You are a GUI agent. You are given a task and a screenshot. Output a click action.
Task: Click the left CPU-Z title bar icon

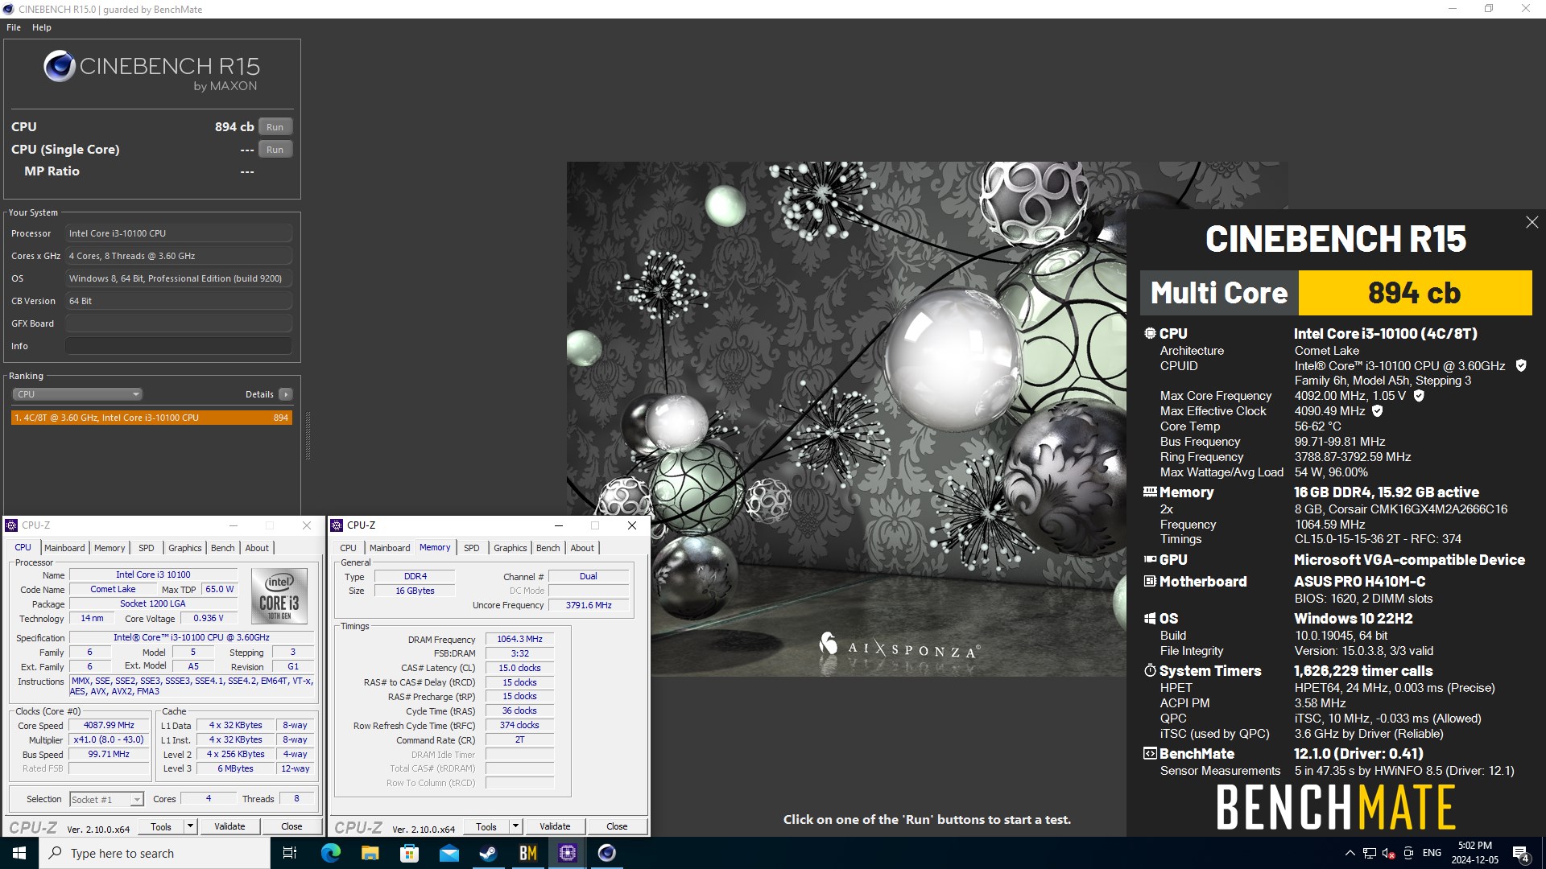[x=11, y=525]
